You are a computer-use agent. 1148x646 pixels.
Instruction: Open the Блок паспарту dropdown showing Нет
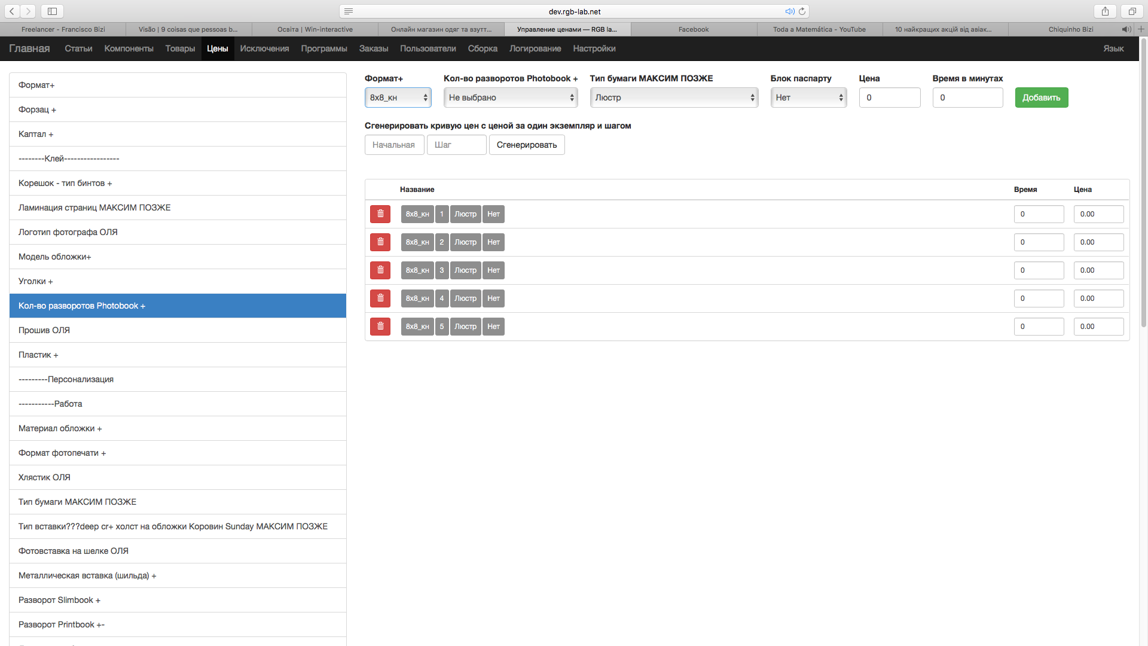coord(808,97)
